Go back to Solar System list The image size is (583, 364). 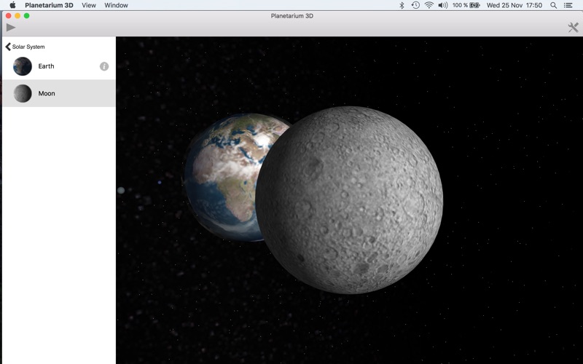pos(26,47)
